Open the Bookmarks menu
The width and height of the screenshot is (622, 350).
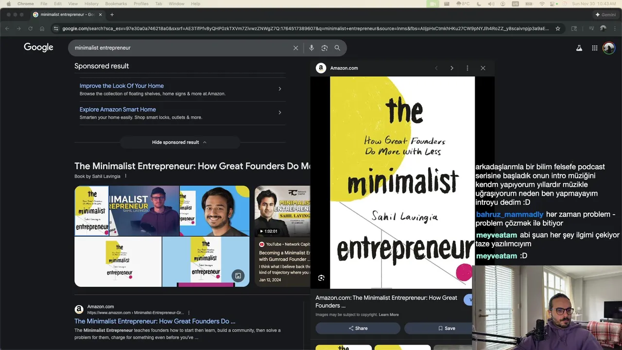tap(116, 4)
